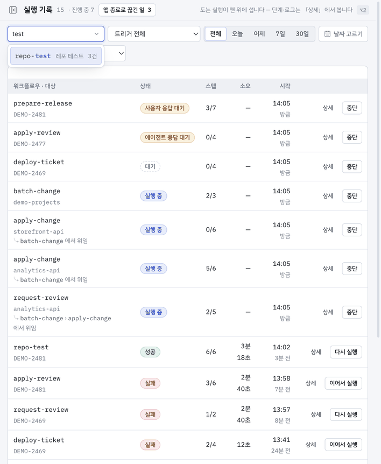Toggle 앱 종료로 끊긴 일 filter
Screen dimensions: 381x464
[x=127, y=10]
